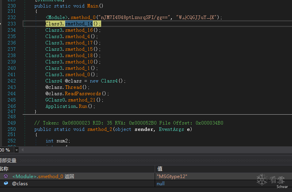
Task: Click the purple return-value icon for smethod_0
Action: tap(6, 176)
